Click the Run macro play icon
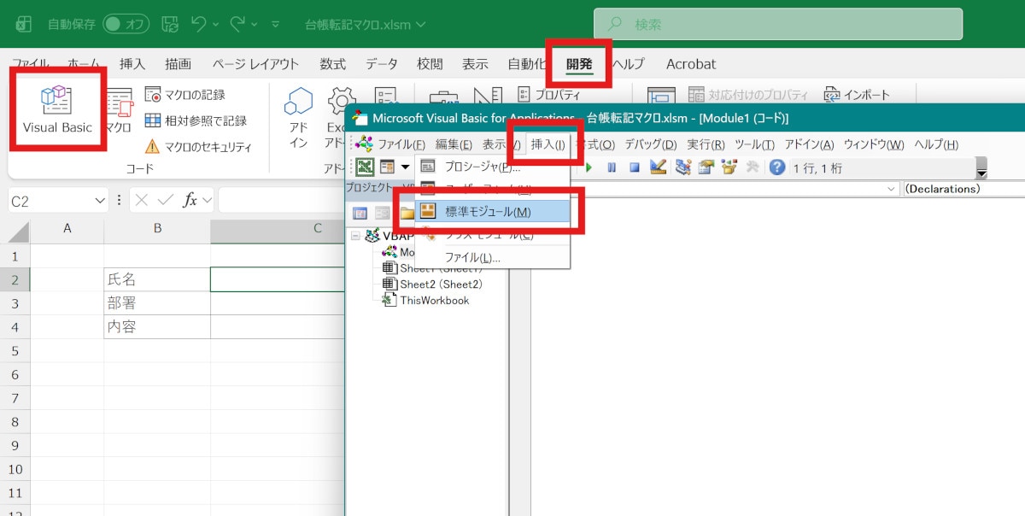The image size is (1025, 516). coord(589,167)
